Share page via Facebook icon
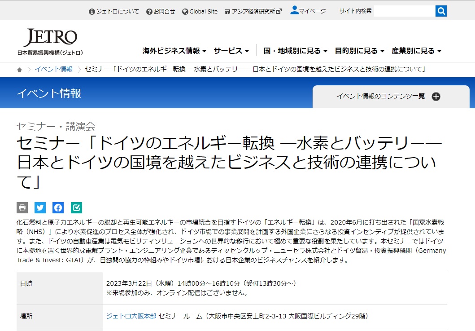The width and height of the screenshot is (475, 331). pyautogui.click(x=58, y=208)
